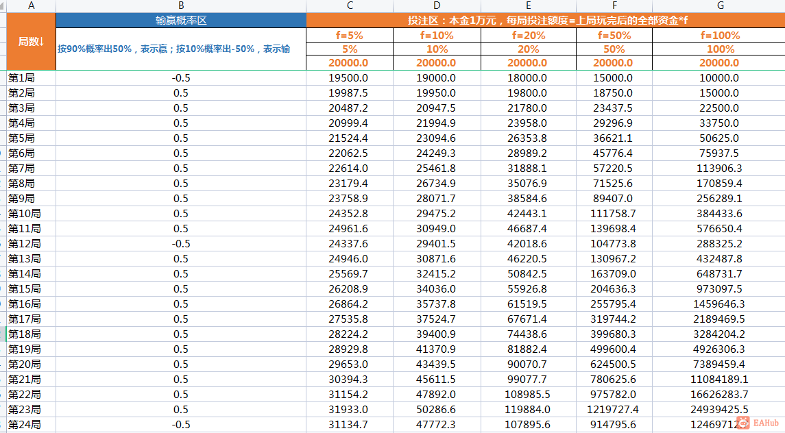This screenshot has width=785, height=433.
Task: Click the -0.5 outcome in 第24局 row
Action: pos(181,425)
